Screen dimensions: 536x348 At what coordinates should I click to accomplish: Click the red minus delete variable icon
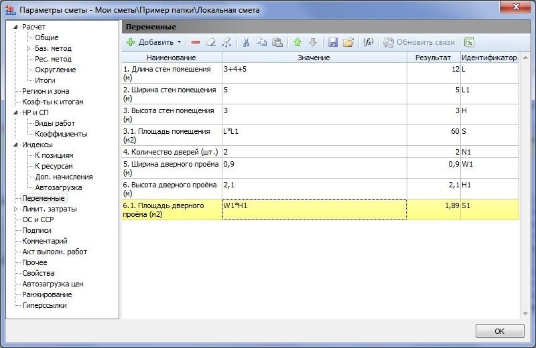click(196, 42)
